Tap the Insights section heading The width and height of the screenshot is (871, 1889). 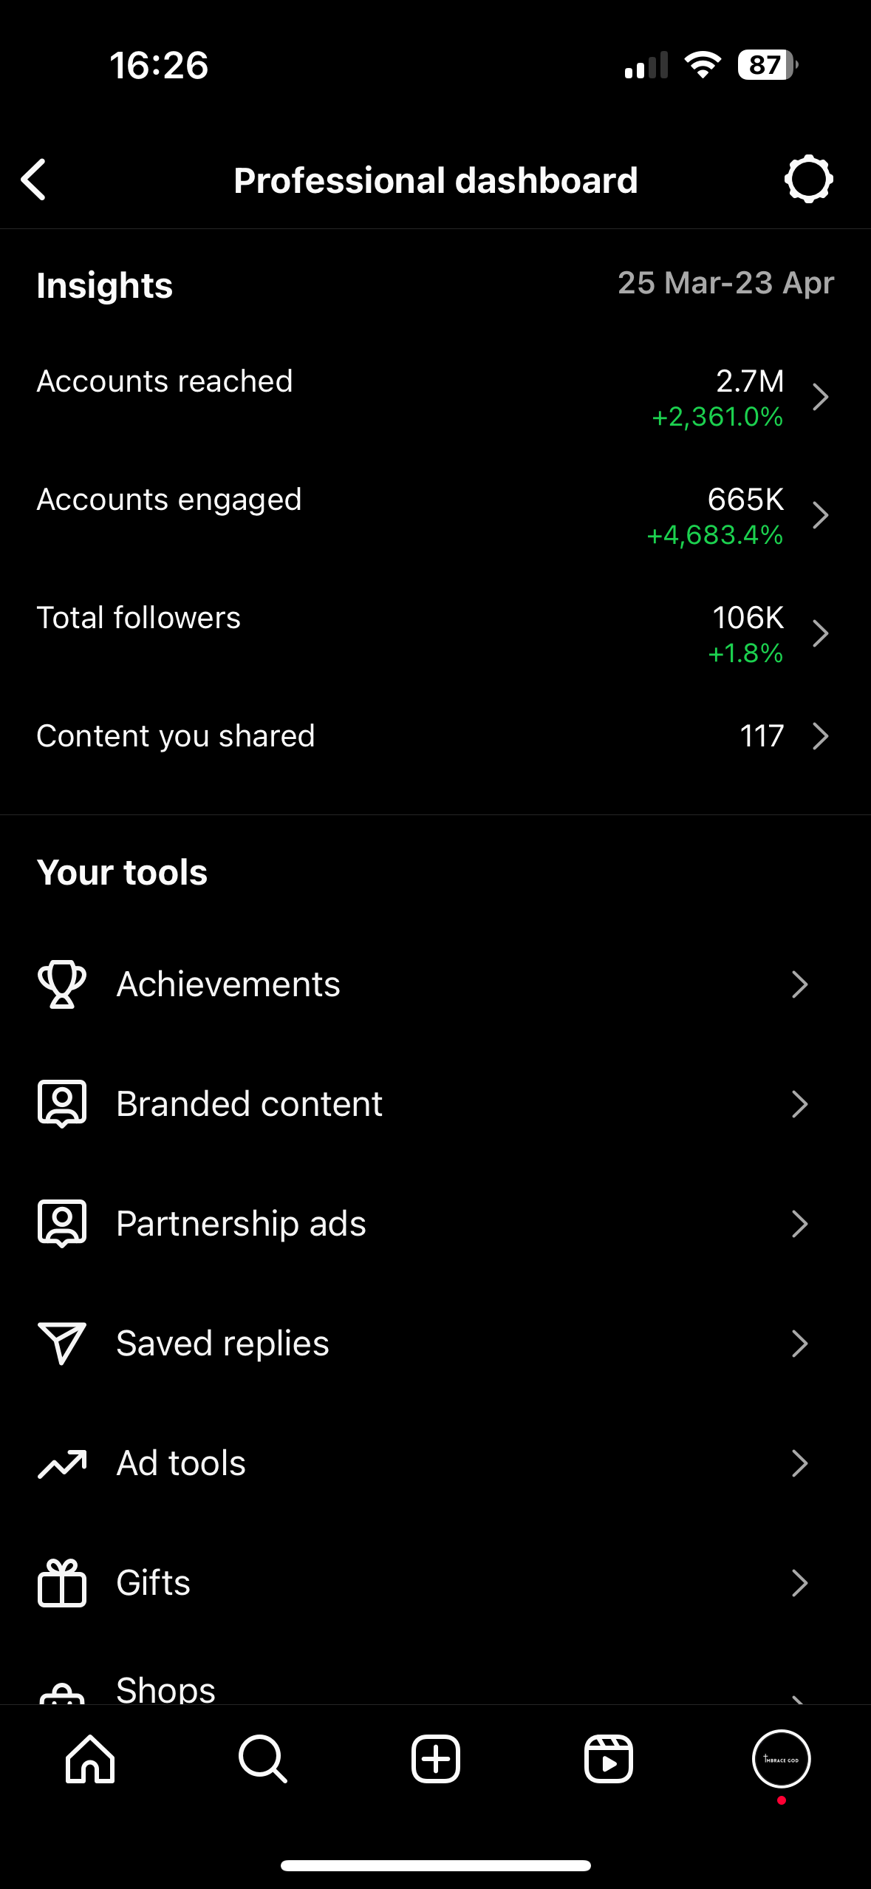(105, 285)
